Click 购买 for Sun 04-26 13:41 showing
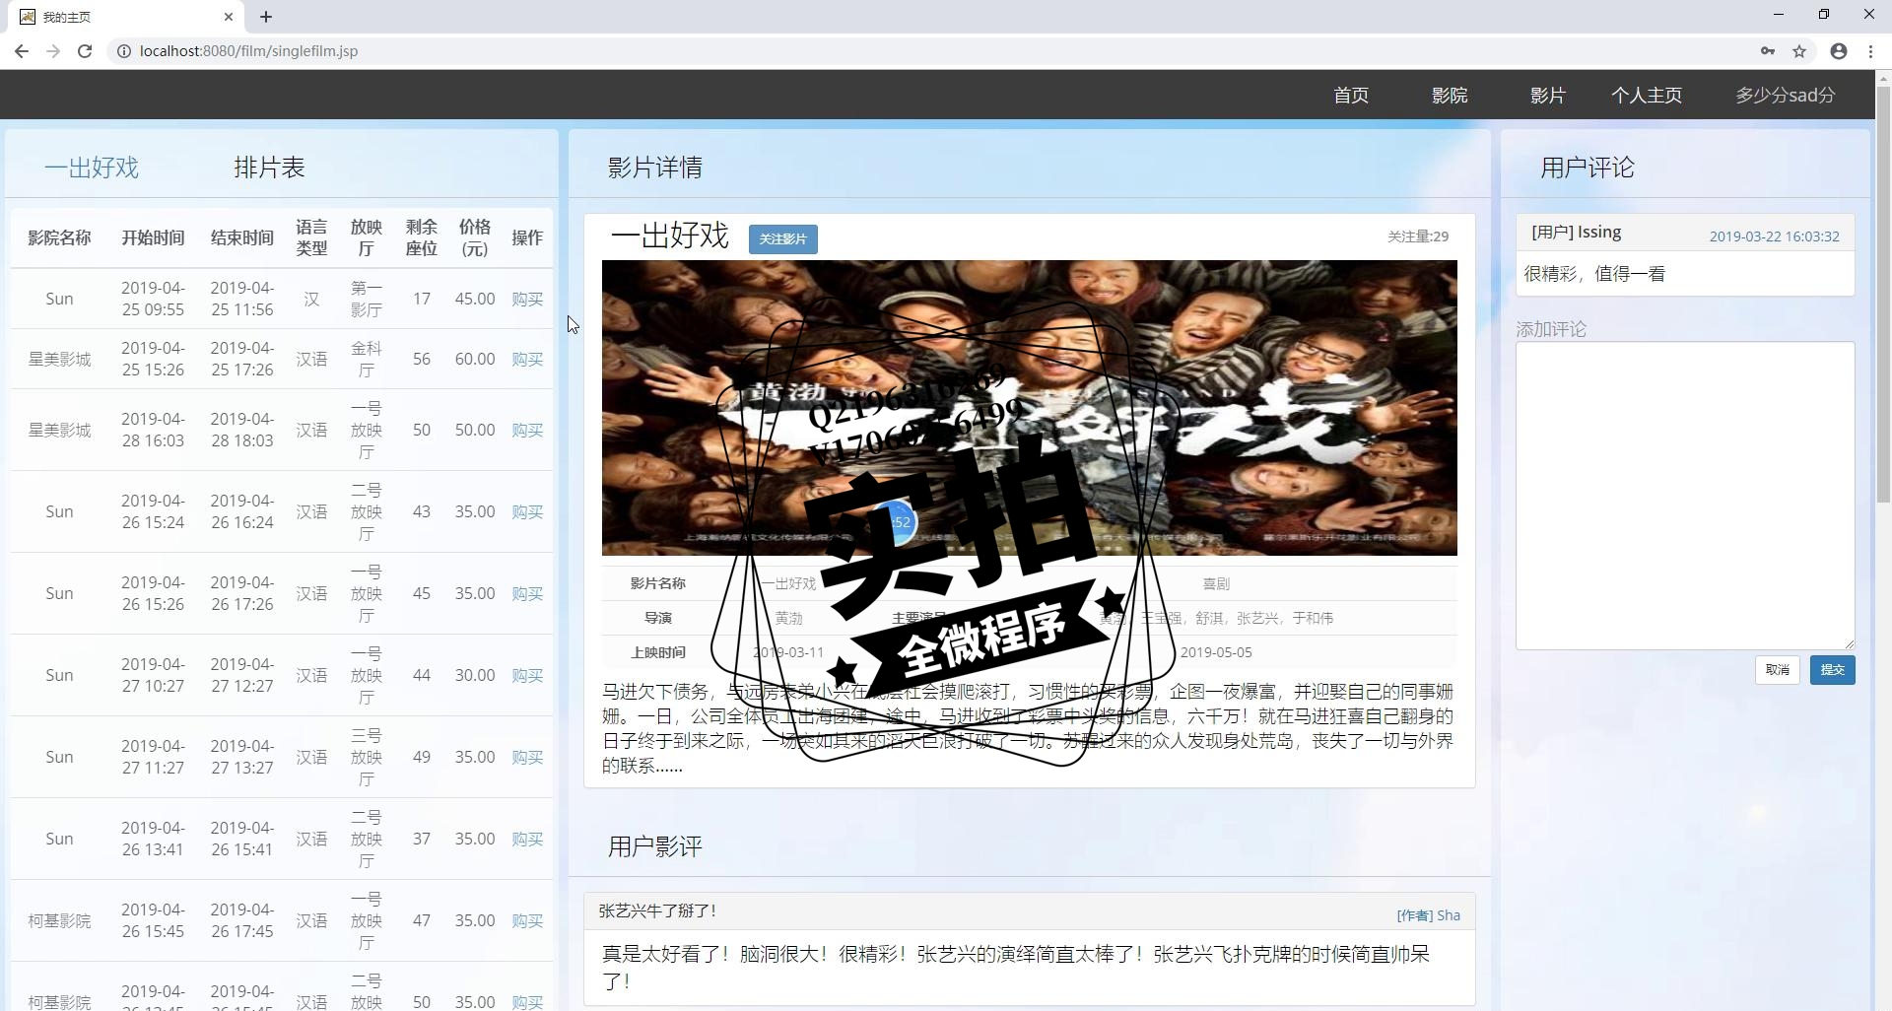Screen dimensions: 1892x1011 527,839
